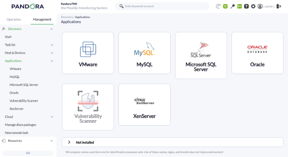Click the Oracle Database logo
This screenshot has width=288, height=157.
tap(257, 49)
